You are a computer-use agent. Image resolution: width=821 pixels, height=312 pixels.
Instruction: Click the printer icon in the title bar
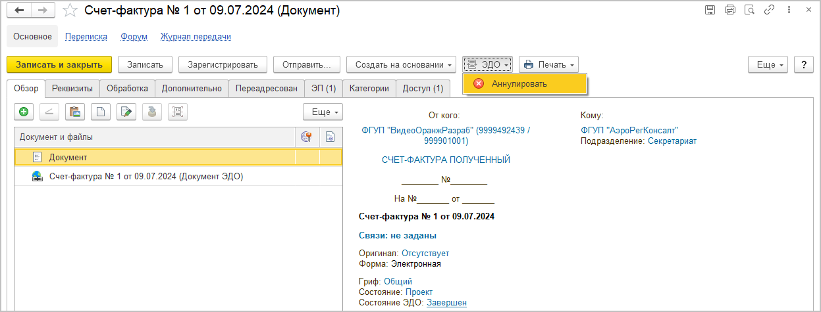[729, 11]
